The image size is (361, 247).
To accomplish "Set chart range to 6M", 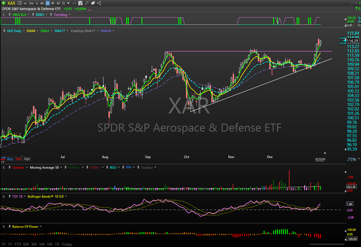I will [26, 244].
